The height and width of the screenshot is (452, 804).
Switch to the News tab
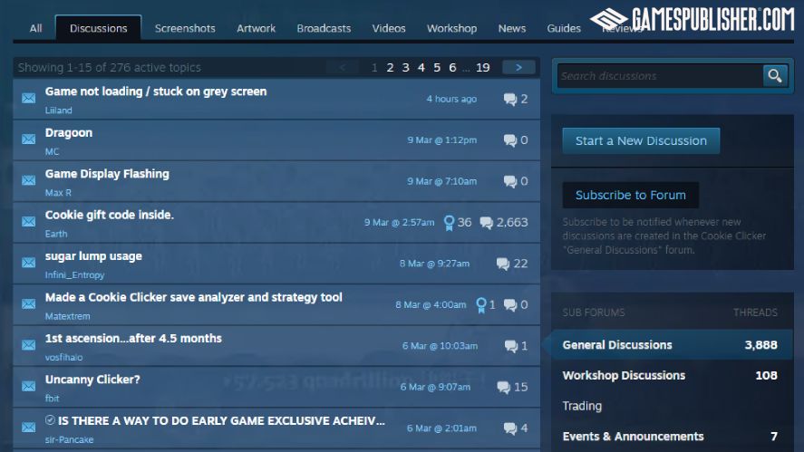point(512,28)
